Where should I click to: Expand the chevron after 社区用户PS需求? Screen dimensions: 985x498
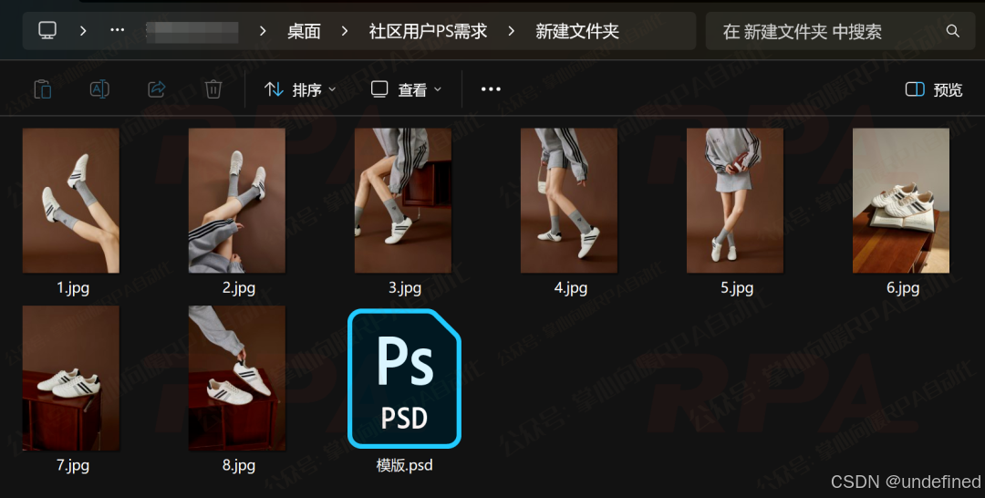tap(512, 31)
